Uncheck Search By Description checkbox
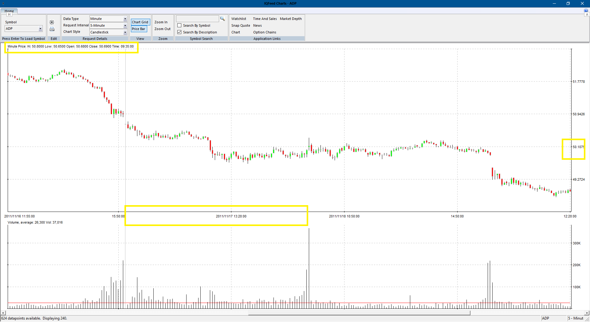This screenshot has width=590, height=322. (179, 32)
